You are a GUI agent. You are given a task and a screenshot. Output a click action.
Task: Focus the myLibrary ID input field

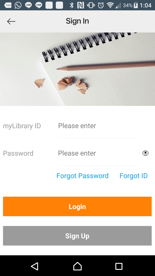pyautogui.click(x=99, y=126)
